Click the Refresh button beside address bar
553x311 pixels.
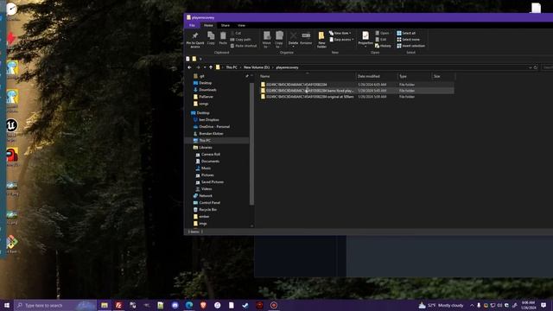[536, 67]
